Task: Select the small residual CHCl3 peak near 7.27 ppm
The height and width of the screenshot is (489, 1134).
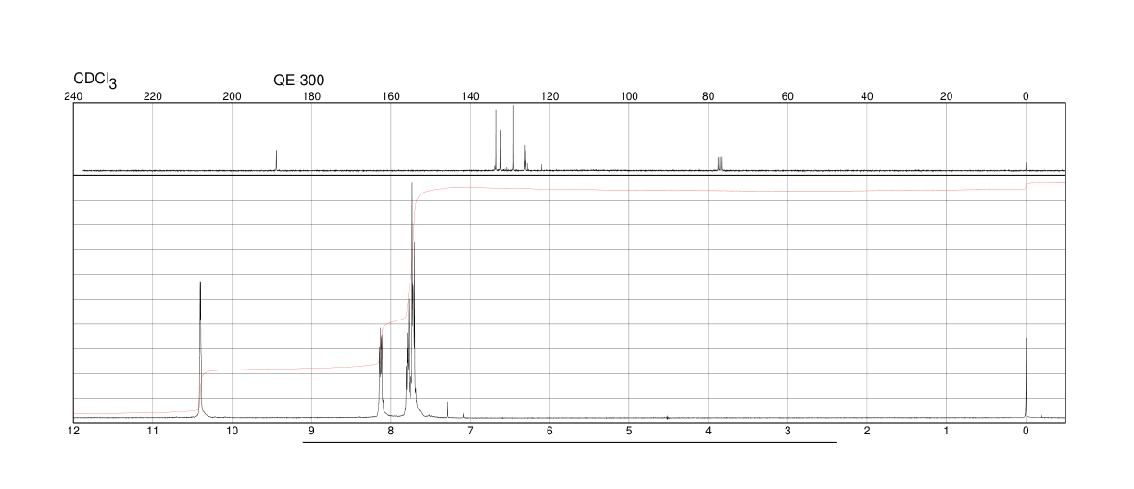Action: [x=448, y=410]
